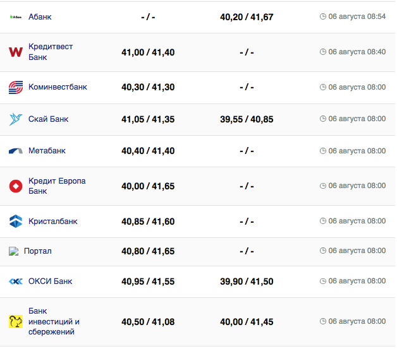Click the Абанк logo icon
This screenshot has height=349, width=397.
pyautogui.click(x=16, y=16)
